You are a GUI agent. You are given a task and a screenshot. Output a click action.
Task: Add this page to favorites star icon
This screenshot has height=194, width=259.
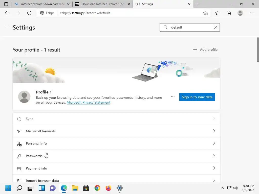[205, 13]
